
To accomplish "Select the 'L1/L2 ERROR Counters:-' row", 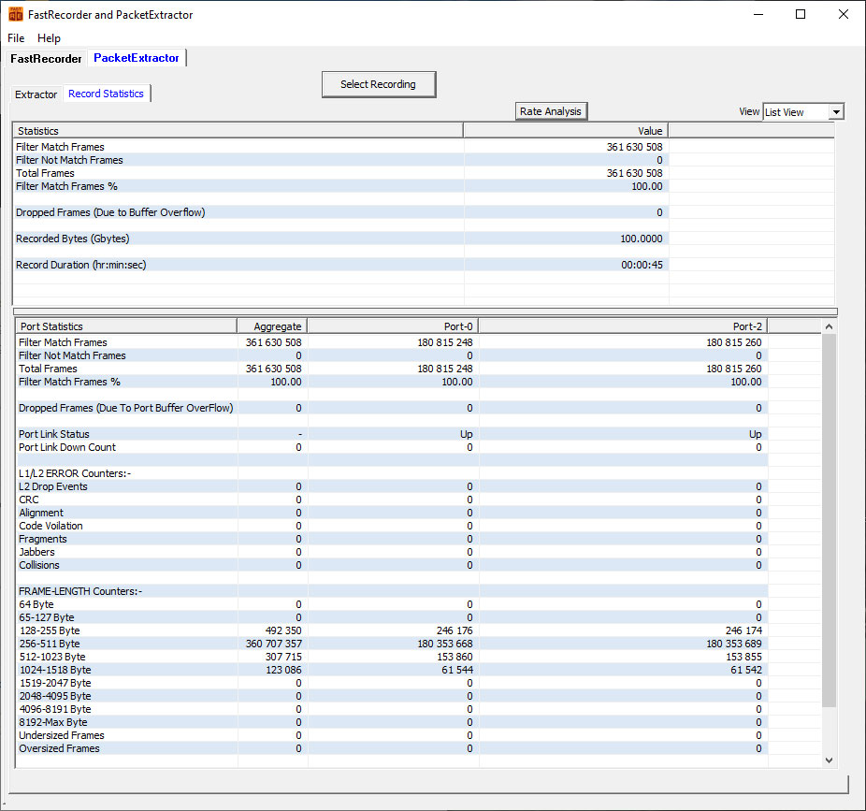I will pyautogui.click(x=392, y=473).
